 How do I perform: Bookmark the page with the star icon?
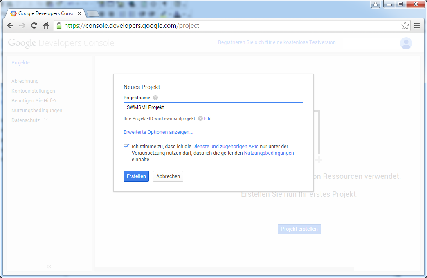point(405,26)
